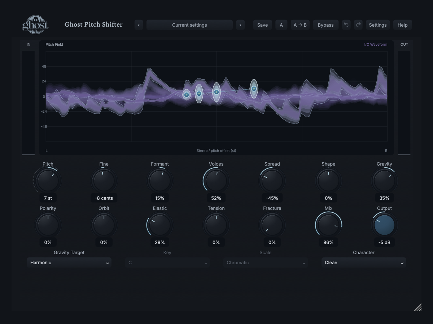Image resolution: width=433 pixels, height=324 pixels.
Task: Edit the -45% spread value
Action: (272, 198)
